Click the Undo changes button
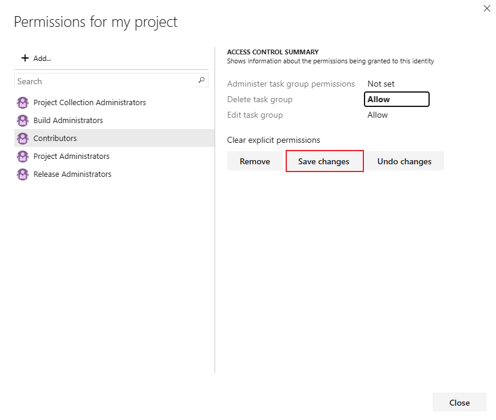The image size is (496, 420). click(x=405, y=161)
